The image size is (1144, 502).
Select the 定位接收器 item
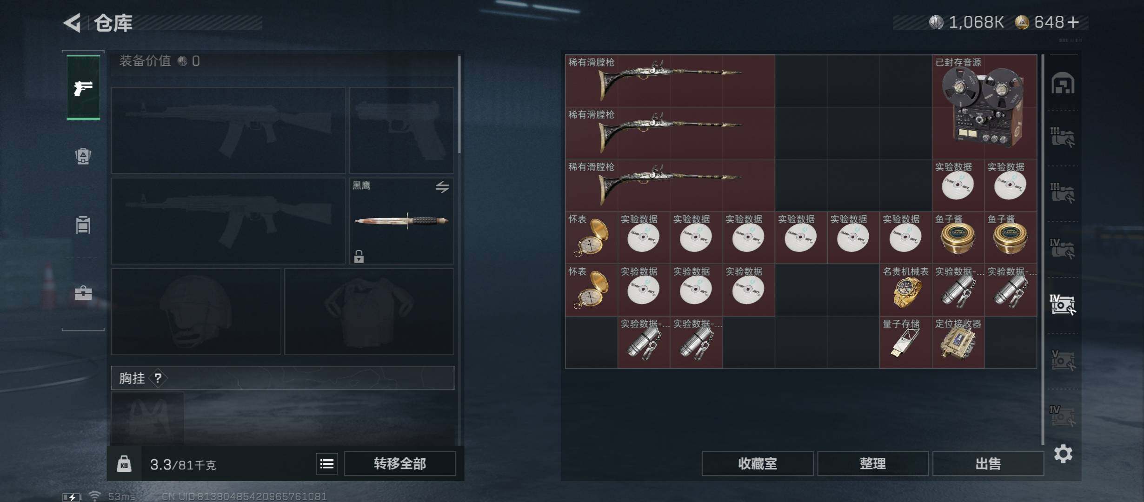[958, 343]
